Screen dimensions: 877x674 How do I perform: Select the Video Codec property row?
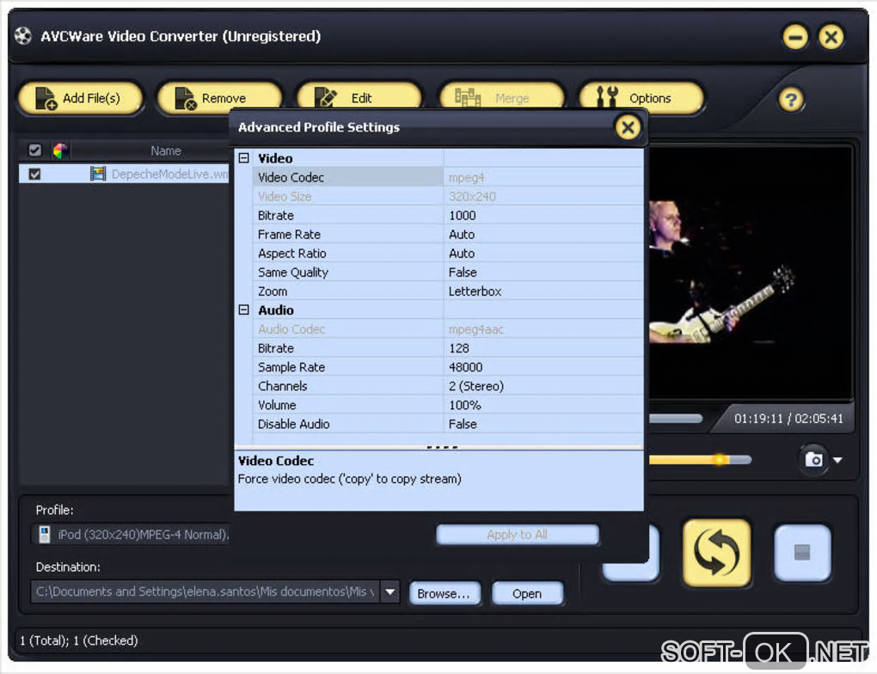447,177
